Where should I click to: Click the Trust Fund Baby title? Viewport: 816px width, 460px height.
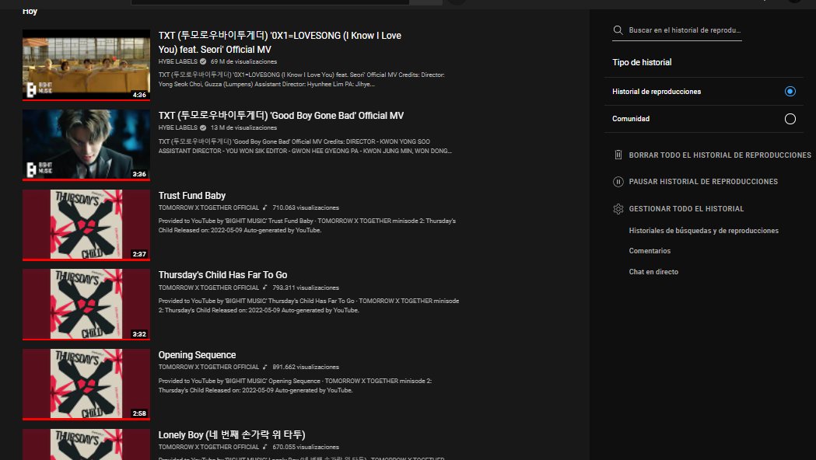pos(192,196)
